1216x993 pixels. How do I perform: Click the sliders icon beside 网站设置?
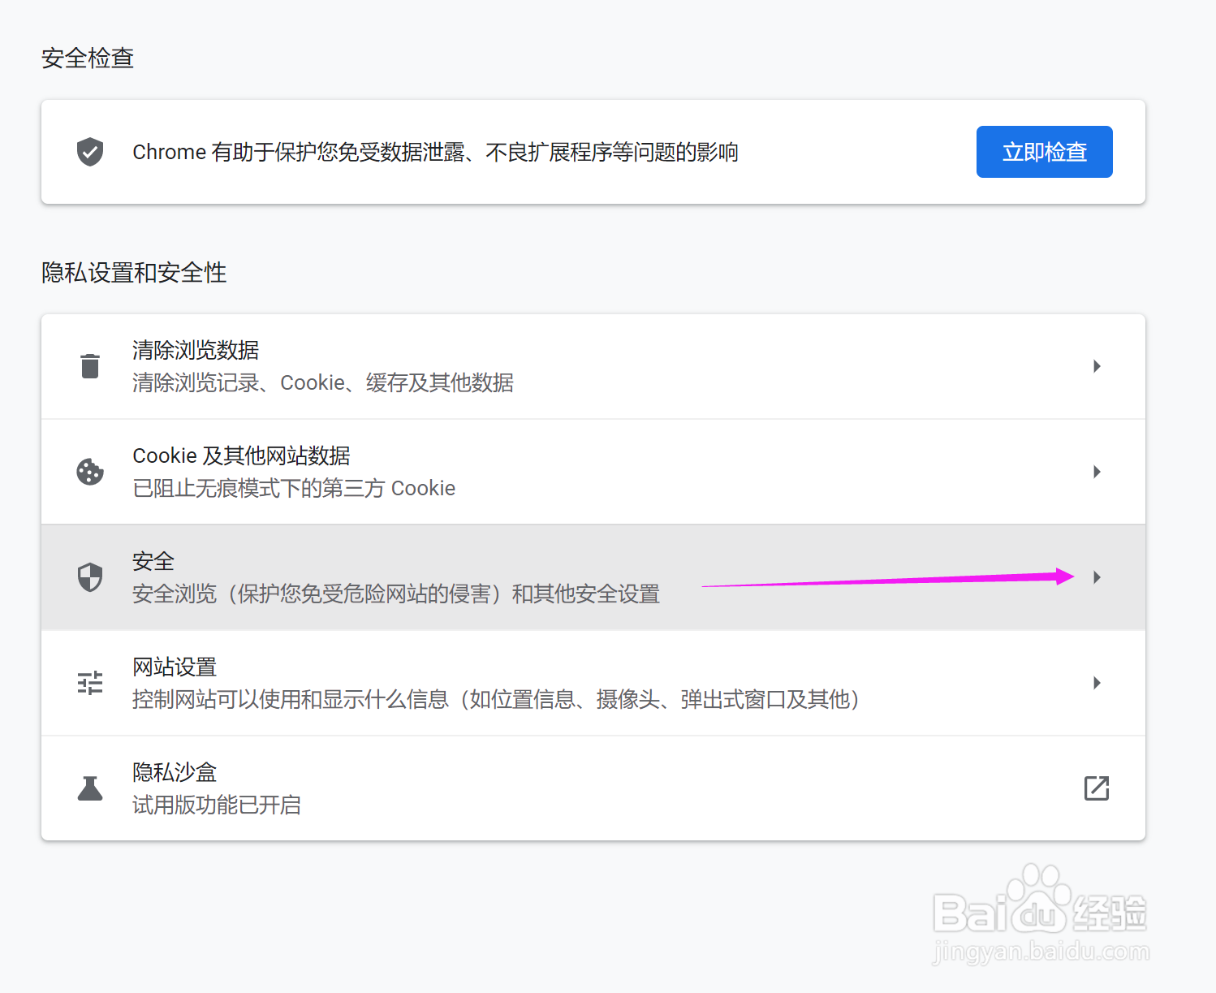pos(89,683)
